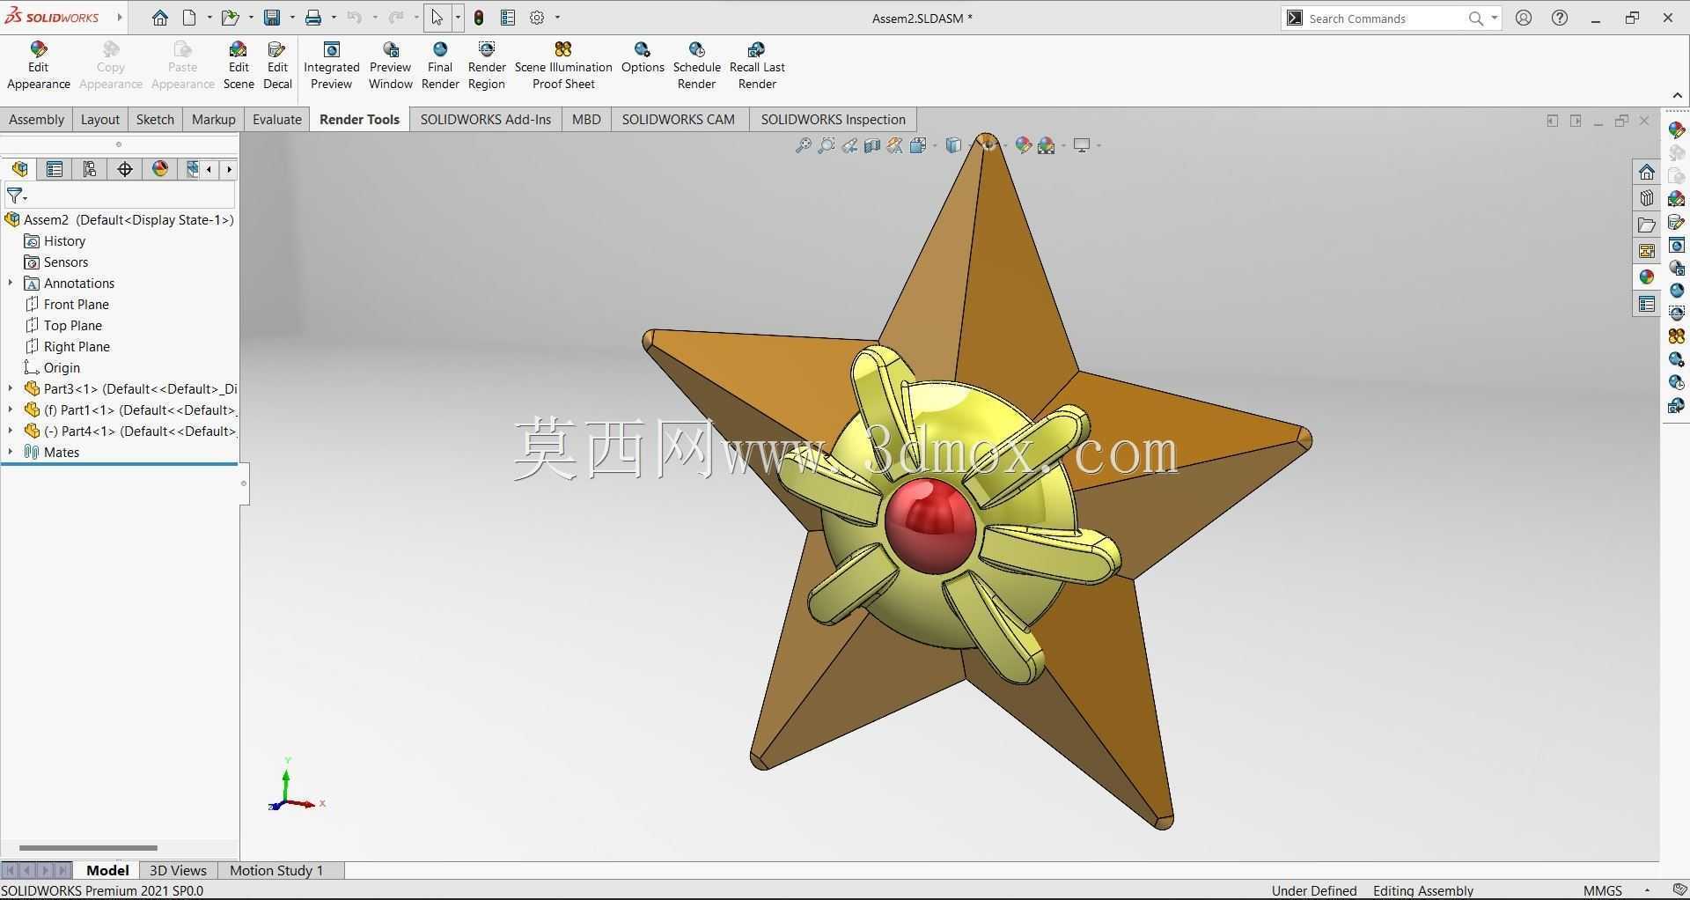Click the Apply Scene icon
The height and width of the screenshot is (900, 1690).
(1046, 145)
